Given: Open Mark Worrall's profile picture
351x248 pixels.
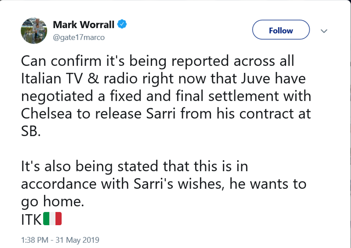Looking at the screenshot, I should (34, 31).
